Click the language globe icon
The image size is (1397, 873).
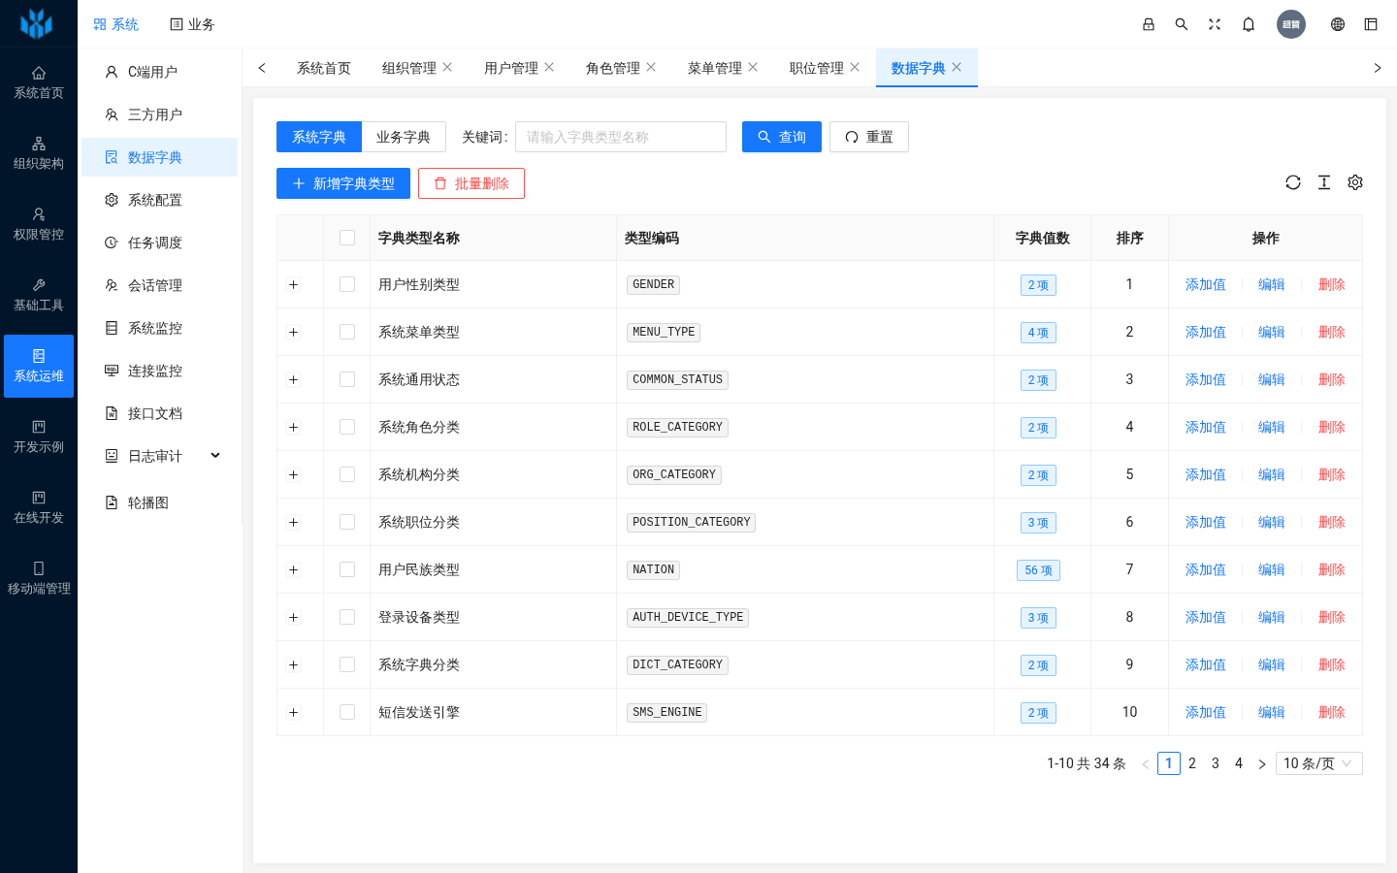click(x=1338, y=24)
